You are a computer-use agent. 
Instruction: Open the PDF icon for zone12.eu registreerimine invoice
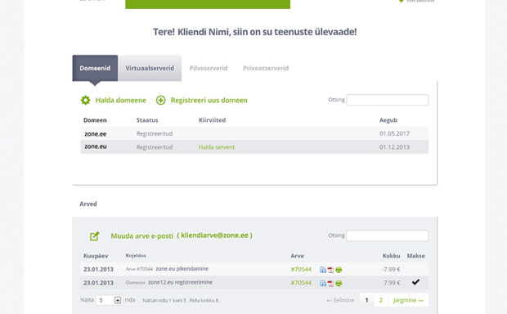[x=330, y=284]
